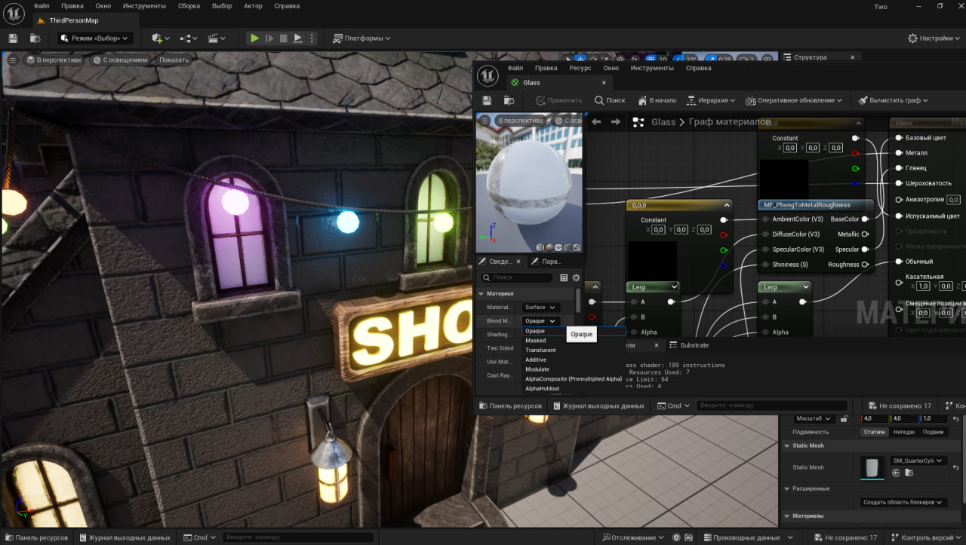Click the Поиск search button
Image resolution: width=966 pixels, height=545 pixels.
coord(610,100)
